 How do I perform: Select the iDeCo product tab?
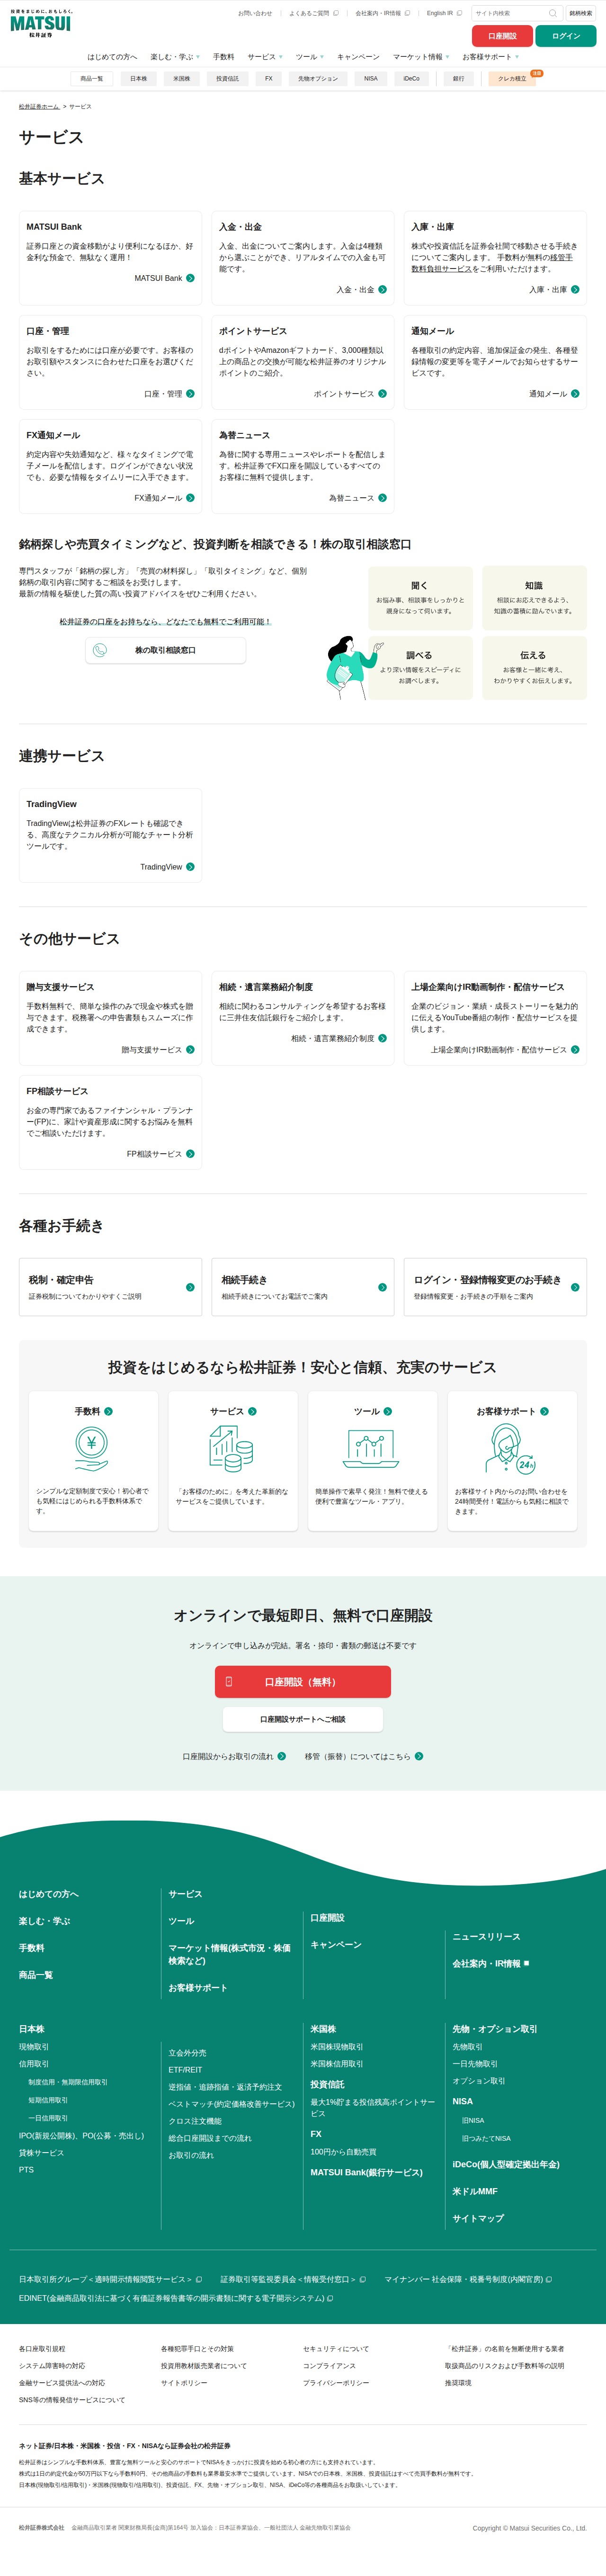tap(412, 78)
